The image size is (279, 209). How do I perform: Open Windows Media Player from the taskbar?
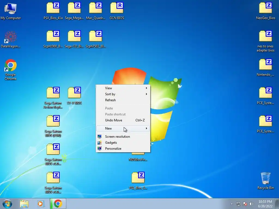(x=40, y=204)
